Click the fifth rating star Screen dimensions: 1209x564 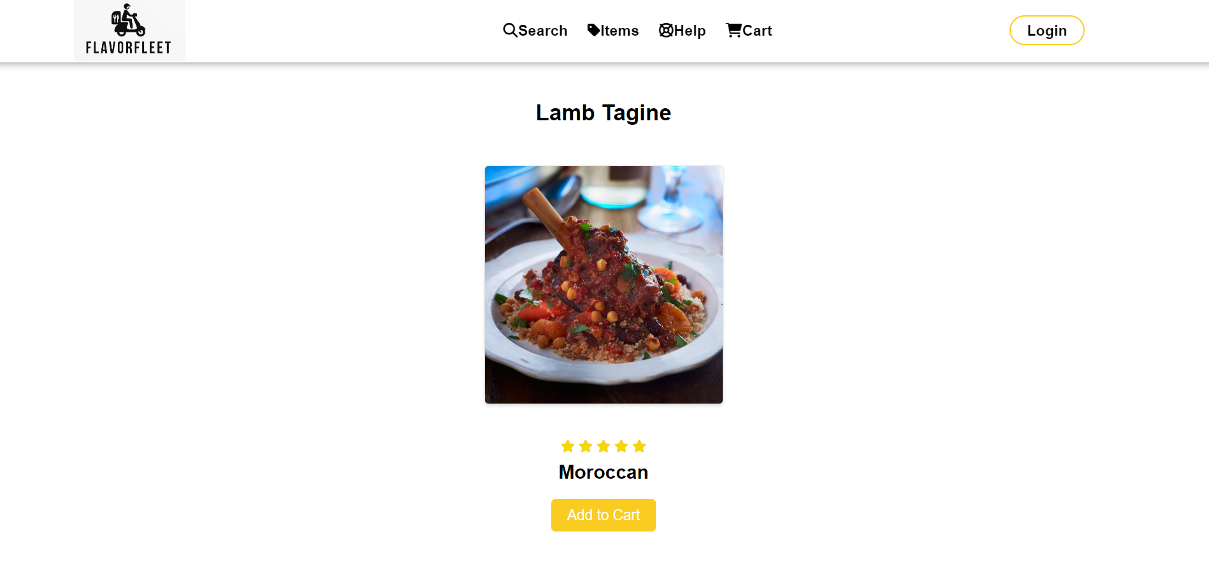[639, 446]
